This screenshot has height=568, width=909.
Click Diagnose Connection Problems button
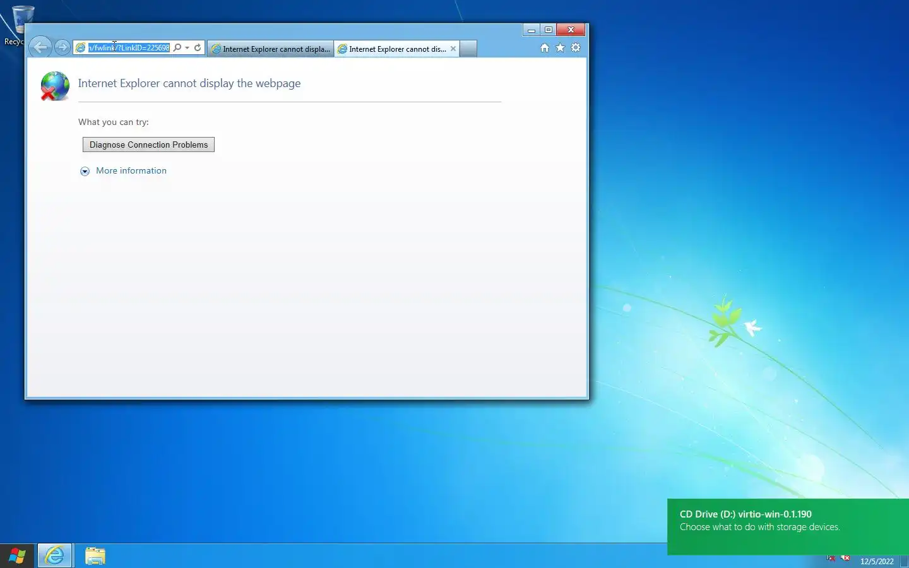(148, 145)
